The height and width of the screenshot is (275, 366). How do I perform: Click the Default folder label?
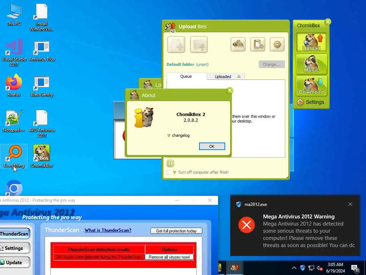click(x=180, y=64)
